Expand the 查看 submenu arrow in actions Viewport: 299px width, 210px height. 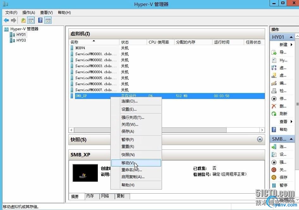(291, 121)
